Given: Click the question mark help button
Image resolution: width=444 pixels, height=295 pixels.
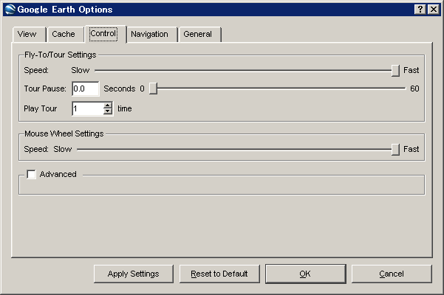Looking at the screenshot, I should pyautogui.click(x=420, y=9).
